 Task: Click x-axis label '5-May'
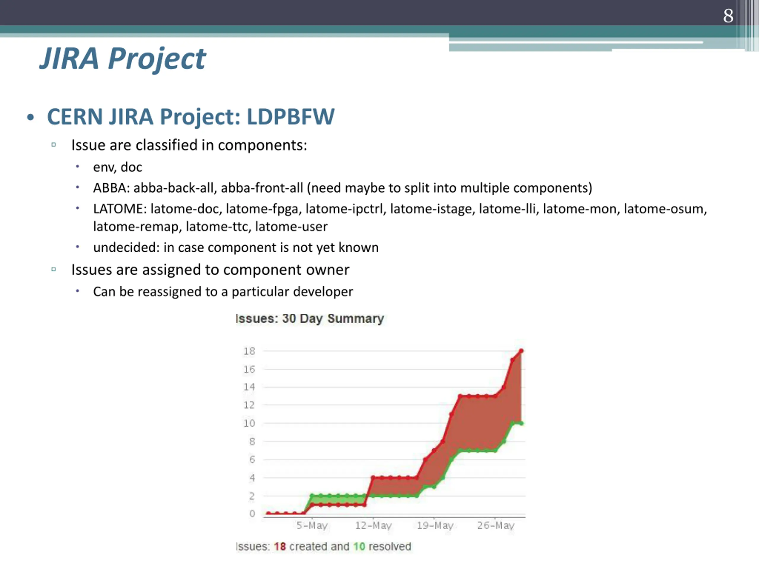pos(312,526)
